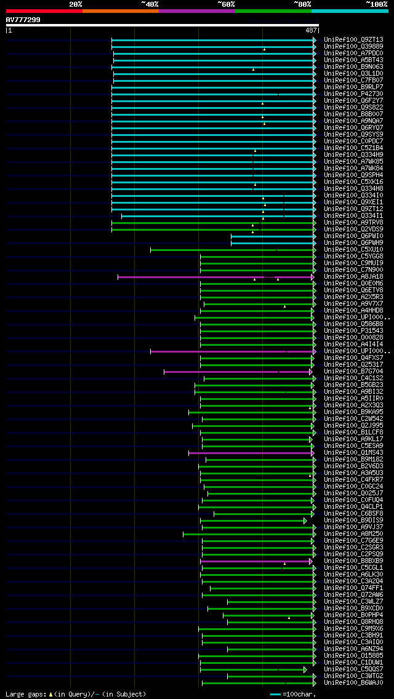Open the UniRef100_Q9ZT13 hit label

pos(354,39)
